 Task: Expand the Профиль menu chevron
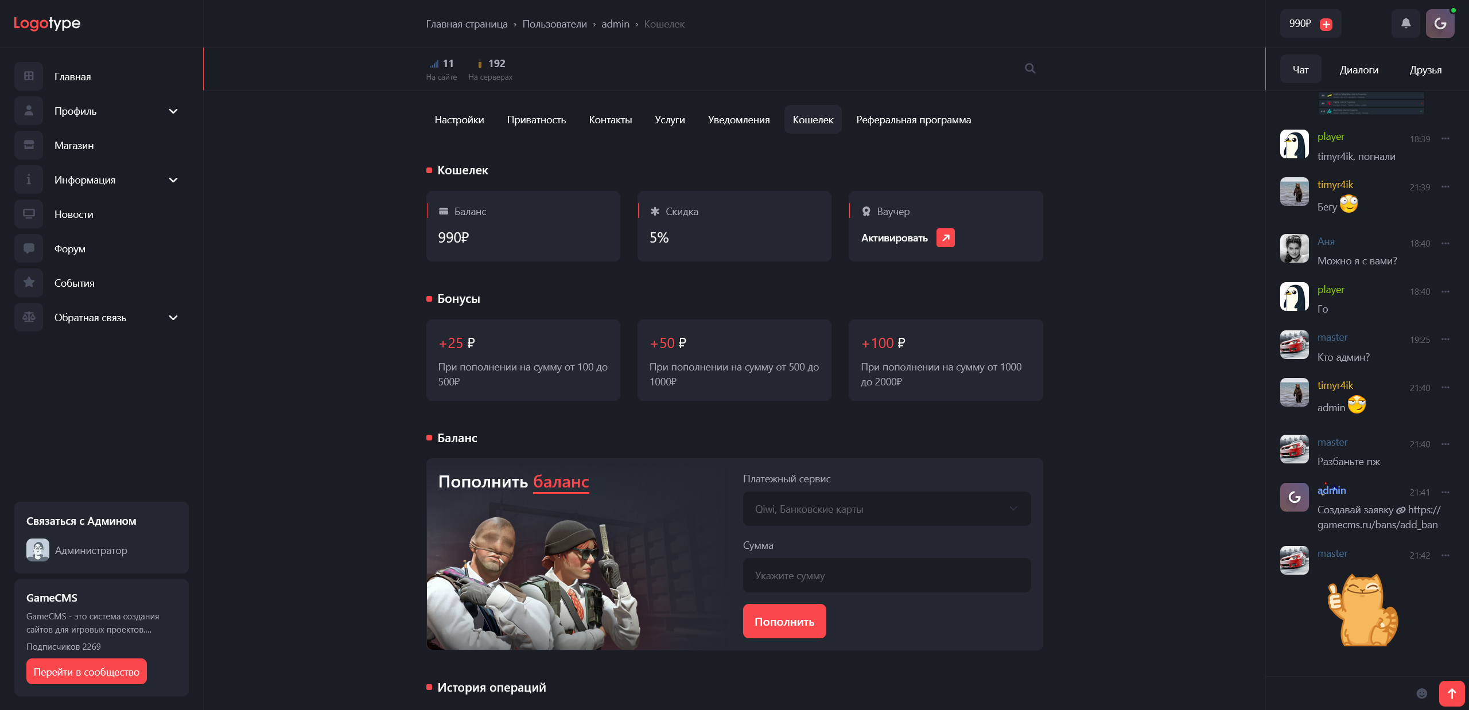173,111
